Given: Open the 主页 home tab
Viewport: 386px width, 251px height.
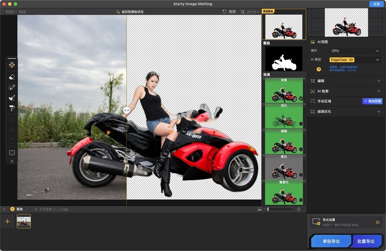Looking at the screenshot, I should 376,4.
